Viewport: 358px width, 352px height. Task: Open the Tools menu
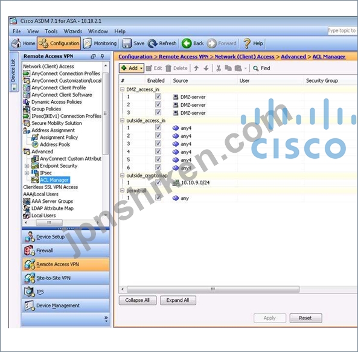point(51,31)
